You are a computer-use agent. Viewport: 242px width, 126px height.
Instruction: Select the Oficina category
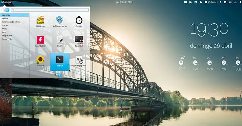tap(15, 29)
